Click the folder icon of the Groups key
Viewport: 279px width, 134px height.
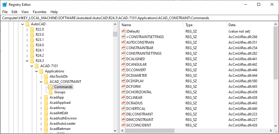[51, 92]
